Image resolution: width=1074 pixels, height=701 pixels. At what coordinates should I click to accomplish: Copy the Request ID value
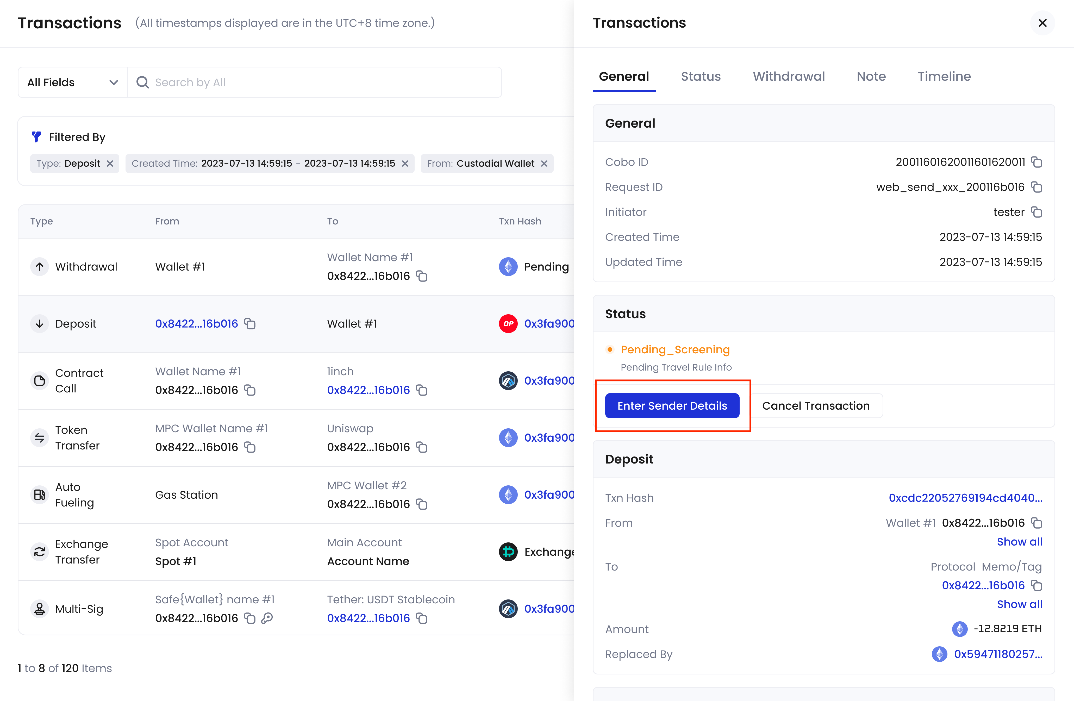pyautogui.click(x=1036, y=187)
